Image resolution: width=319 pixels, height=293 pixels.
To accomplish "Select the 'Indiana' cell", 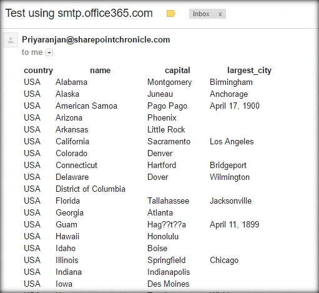I will [x=69, y=272].
